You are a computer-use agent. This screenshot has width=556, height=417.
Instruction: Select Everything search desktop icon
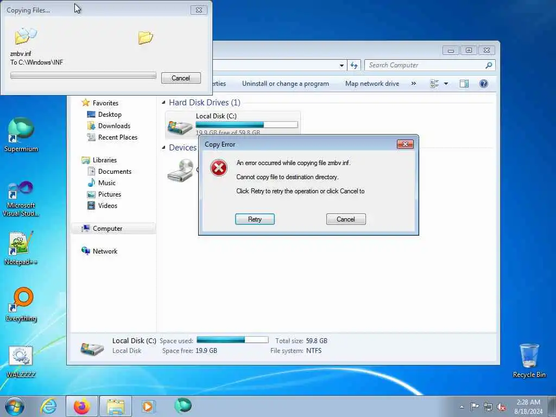click(21, 305)
